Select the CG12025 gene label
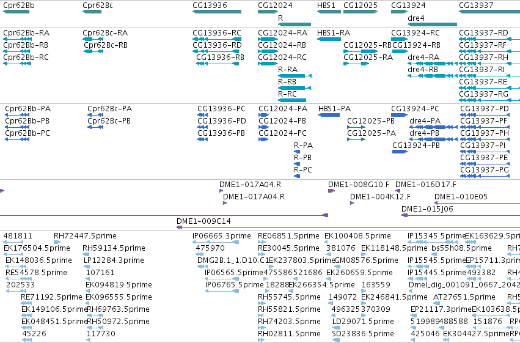The width and height of the screenshot is (520, 343). click(x=361, y=6)
